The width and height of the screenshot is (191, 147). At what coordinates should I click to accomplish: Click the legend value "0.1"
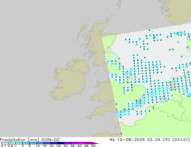coord(3,146)
